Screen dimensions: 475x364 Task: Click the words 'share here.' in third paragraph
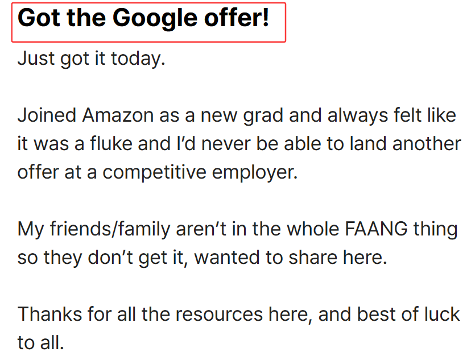pos(338,258)
